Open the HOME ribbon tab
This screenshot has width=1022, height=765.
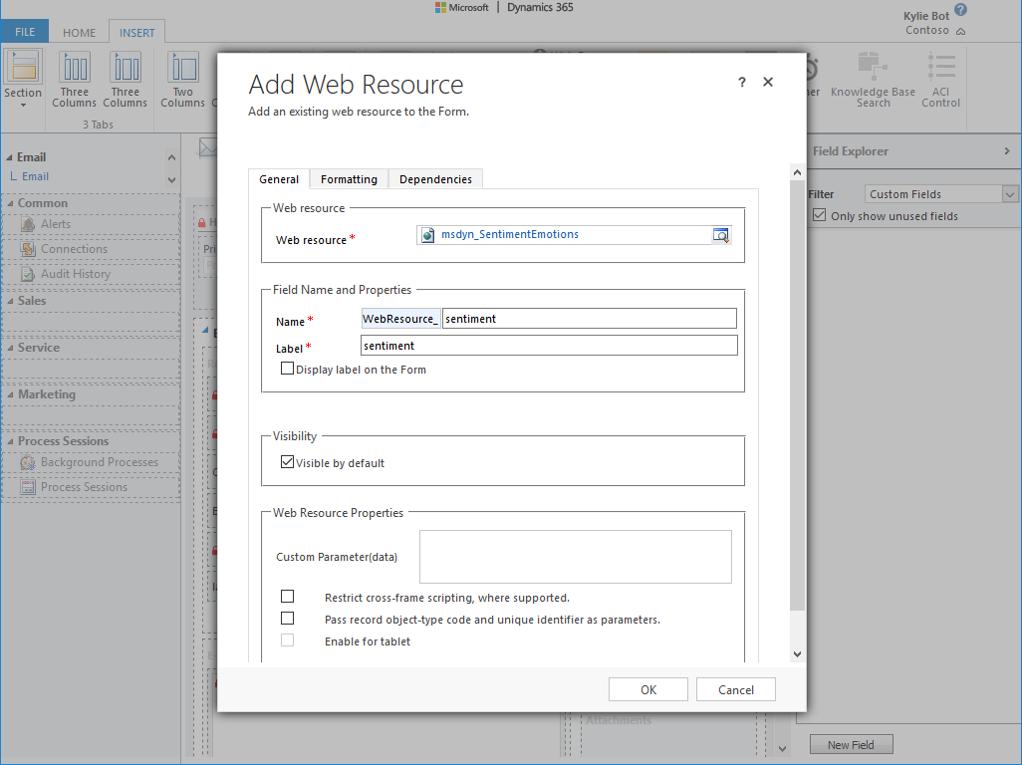pos(79,33)
